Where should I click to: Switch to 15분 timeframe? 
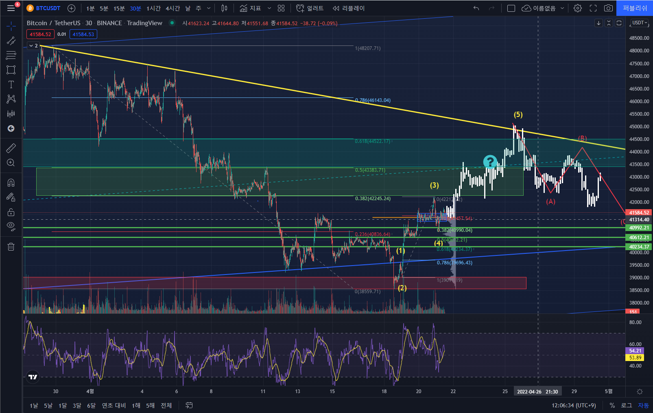(x=119, y=8)
